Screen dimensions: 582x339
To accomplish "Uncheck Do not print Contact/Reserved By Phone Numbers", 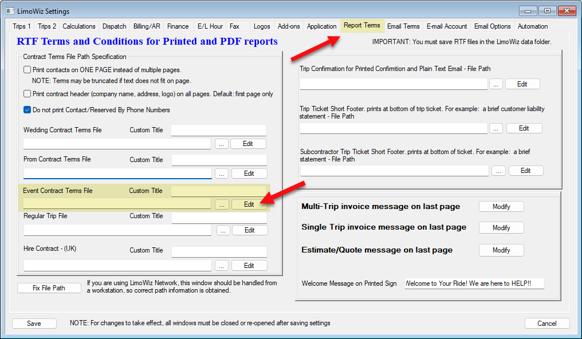I will click(x=27, y=110).
